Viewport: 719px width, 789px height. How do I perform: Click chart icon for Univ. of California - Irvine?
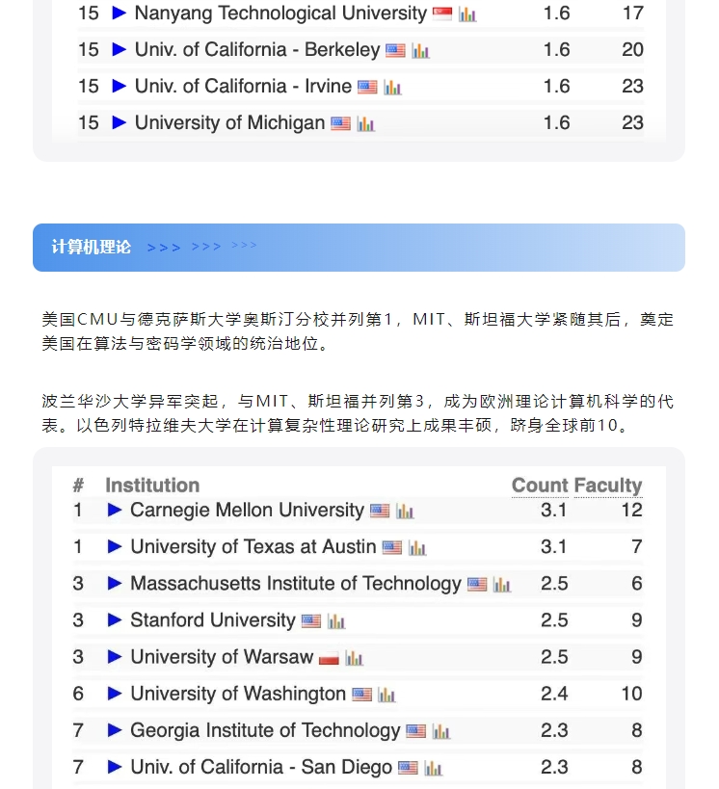(392, 88)
